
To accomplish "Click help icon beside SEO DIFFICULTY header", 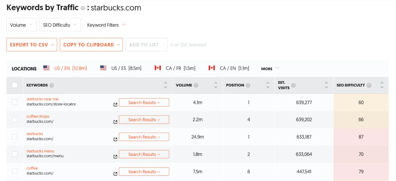I will 369,85.
